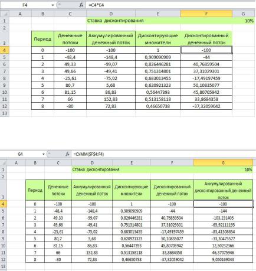Open the Name Box dropdown arrow next to G4
Viewport: 256px width, 271px height.
[44, 154]
